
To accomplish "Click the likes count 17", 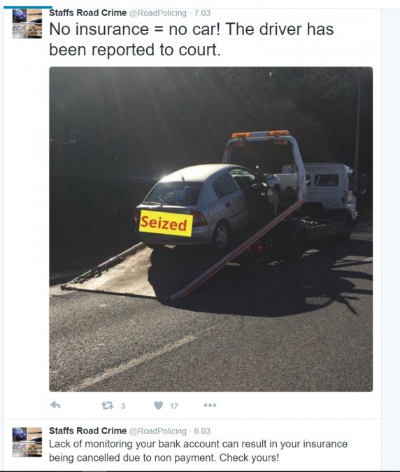I will (173, 406).
